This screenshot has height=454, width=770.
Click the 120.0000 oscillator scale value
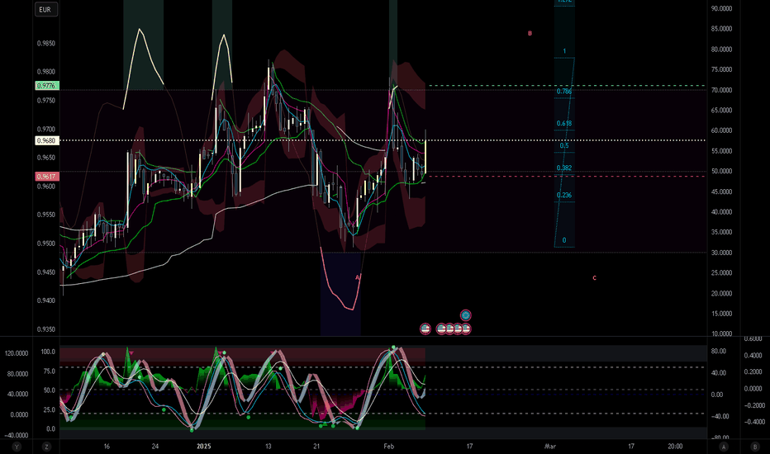17,353
